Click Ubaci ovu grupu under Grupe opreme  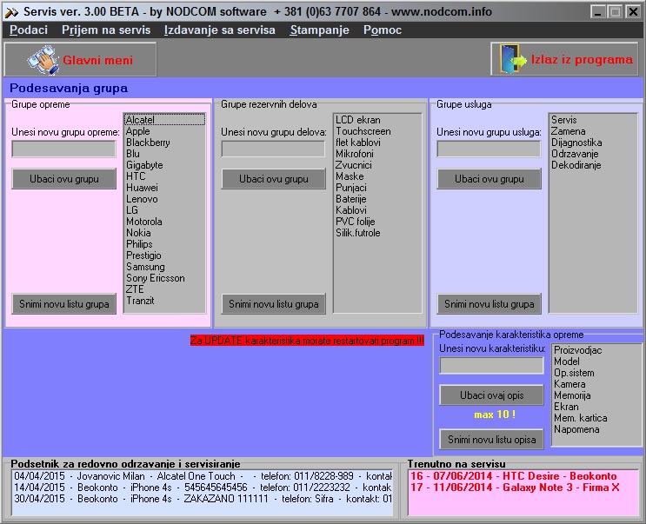pyautogui.click(x=63, y=179)
